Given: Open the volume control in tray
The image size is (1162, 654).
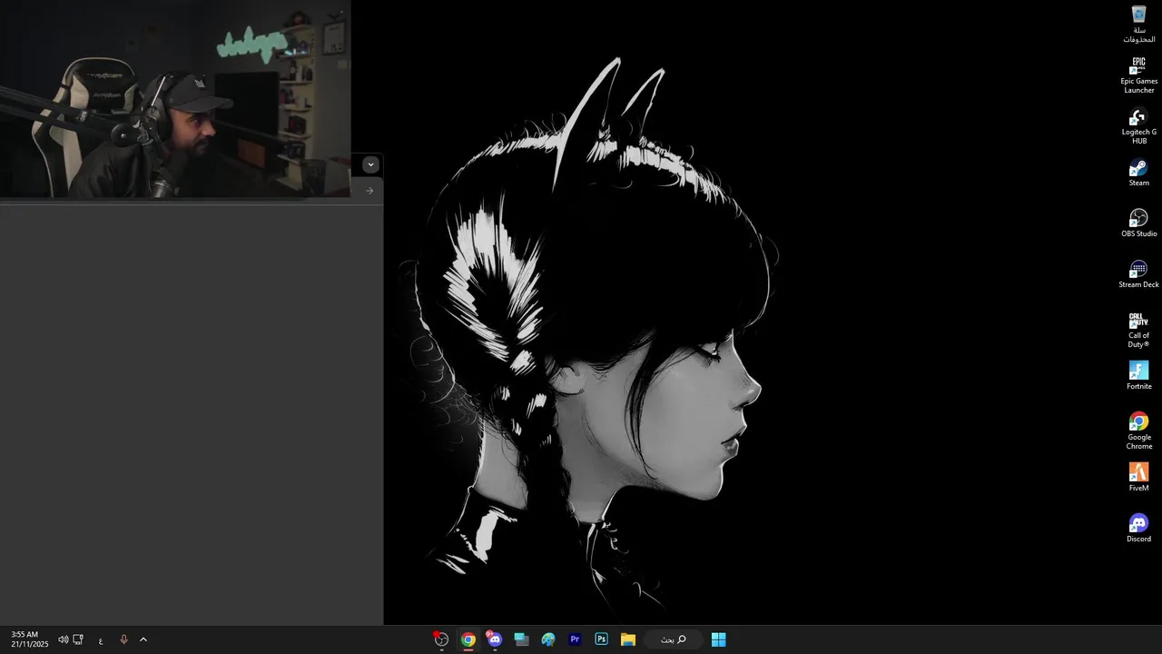Looking at the screenshot, I should coord(64,639).
